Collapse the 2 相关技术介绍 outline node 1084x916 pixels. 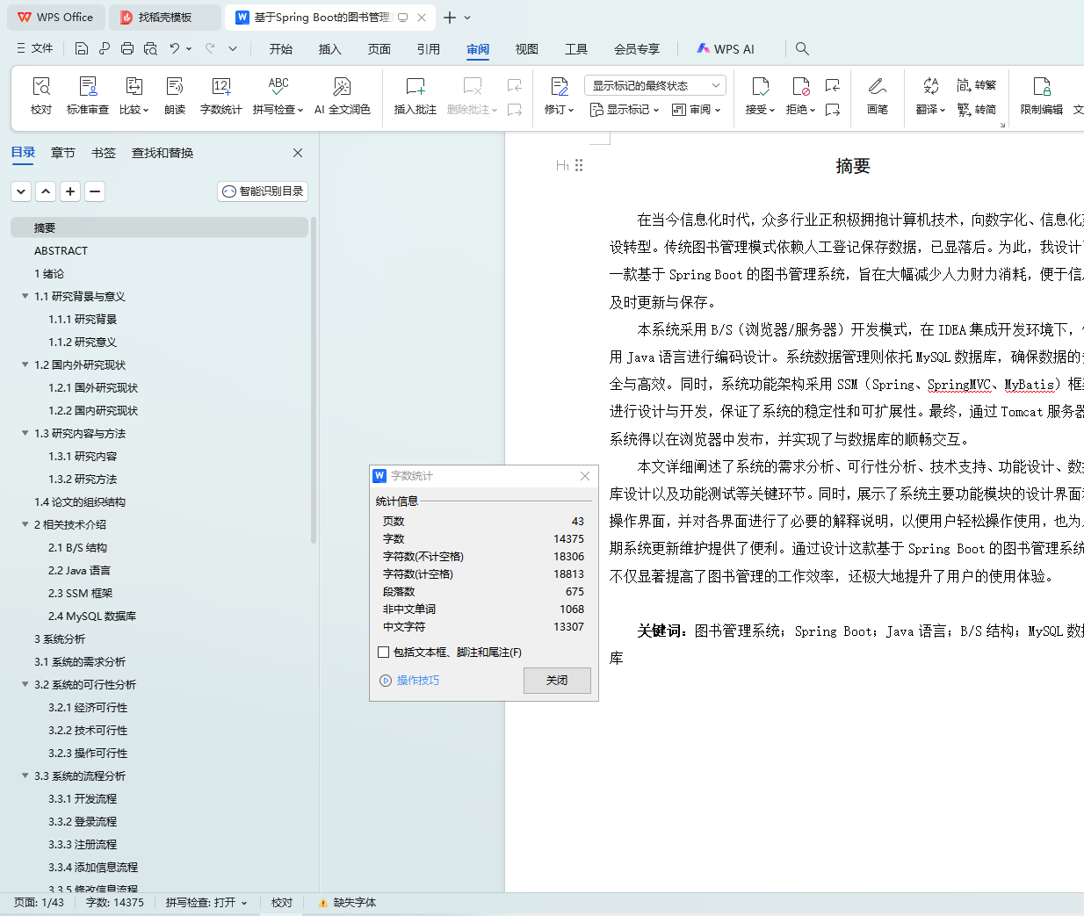pyautogui.click(x=25, y=524)
